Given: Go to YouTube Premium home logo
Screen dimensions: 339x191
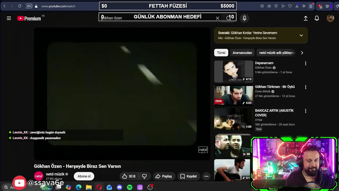Looking at the screenshot, I should click(29, 18).
